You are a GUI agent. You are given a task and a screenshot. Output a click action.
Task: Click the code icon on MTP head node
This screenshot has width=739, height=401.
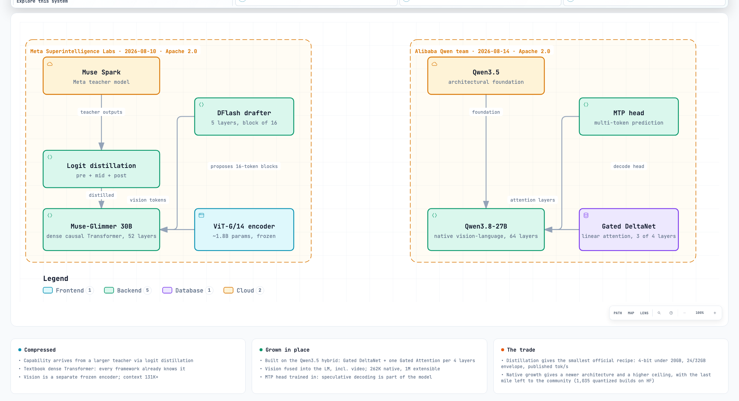586,105
